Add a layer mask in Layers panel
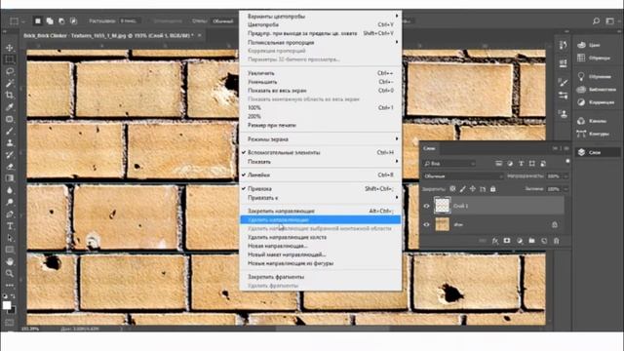Image resolution: width=624 pixels, height=351 pixels. coord(507,241)
